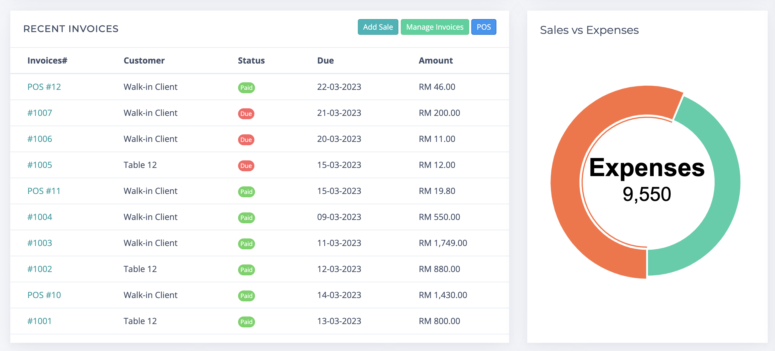This screenshot has height=351, width=775.
Task: Open Manage Invoices
Action: 434,27
